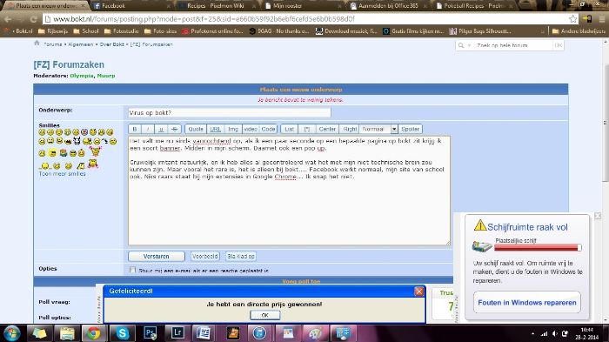The width and height of the screenshot is (609, 342).
Task: Click the red Plaatselijke schijf usage bar
Action: tap(538, 247)
